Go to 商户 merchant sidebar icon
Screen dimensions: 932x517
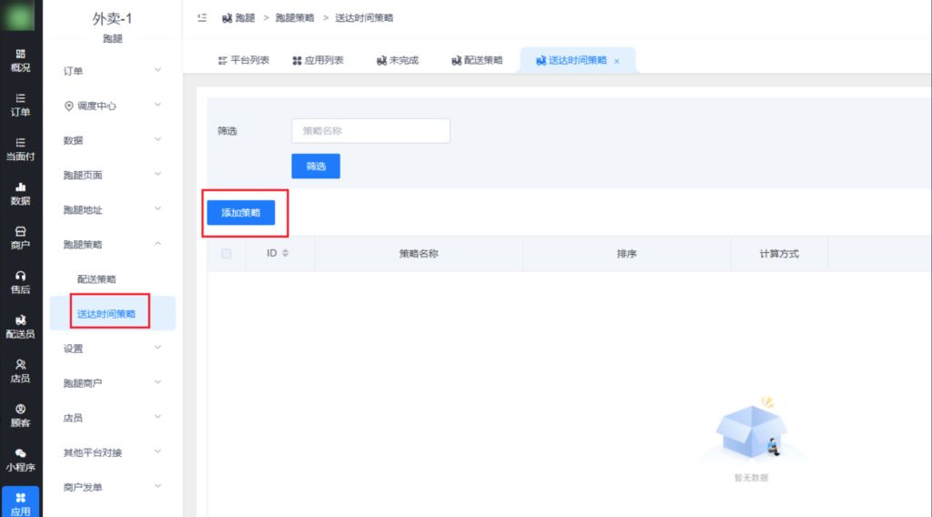tap(20, 238)
